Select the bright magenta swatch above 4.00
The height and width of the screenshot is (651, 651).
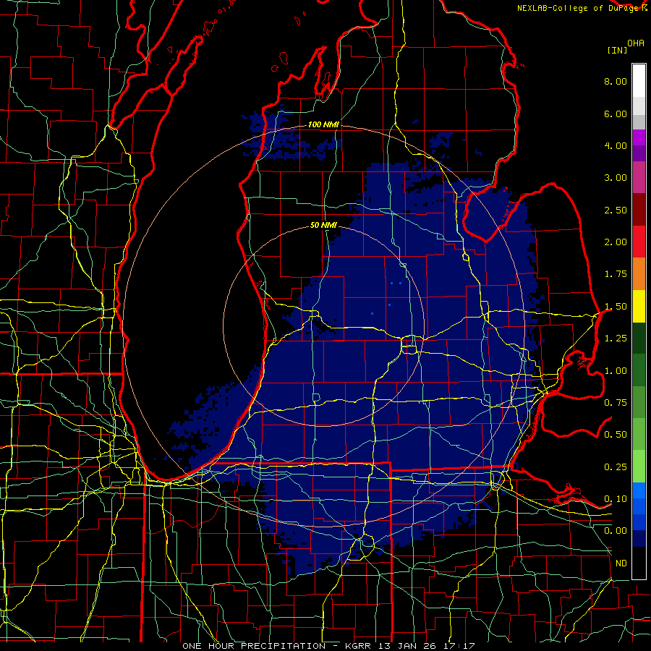[x=639, y=137]
